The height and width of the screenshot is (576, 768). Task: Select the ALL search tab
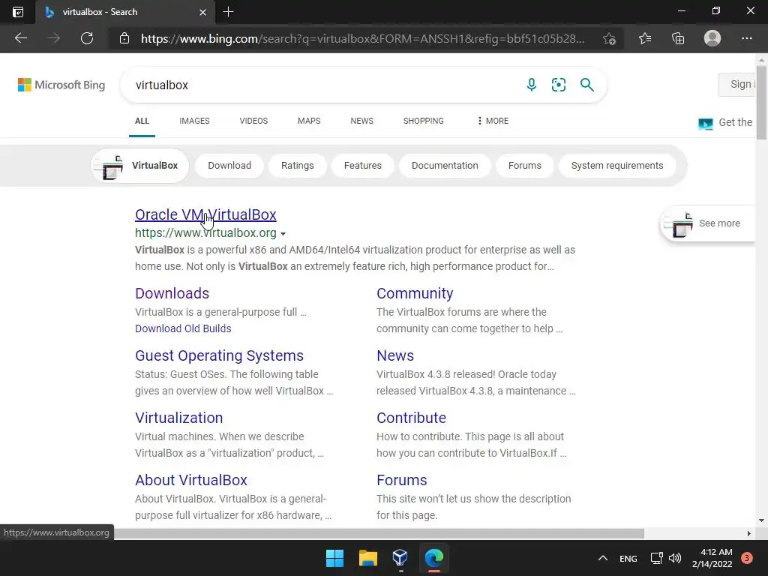tap(142, 121)
